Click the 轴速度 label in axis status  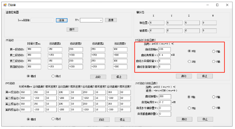tap(144, 31)
